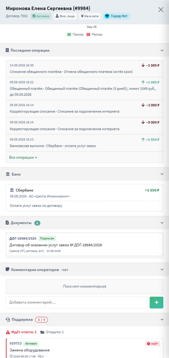This screenshot has height=358, width=169.
Task: Close the Миронова Елена Сергеевна panel
Action: coord(161,9)
